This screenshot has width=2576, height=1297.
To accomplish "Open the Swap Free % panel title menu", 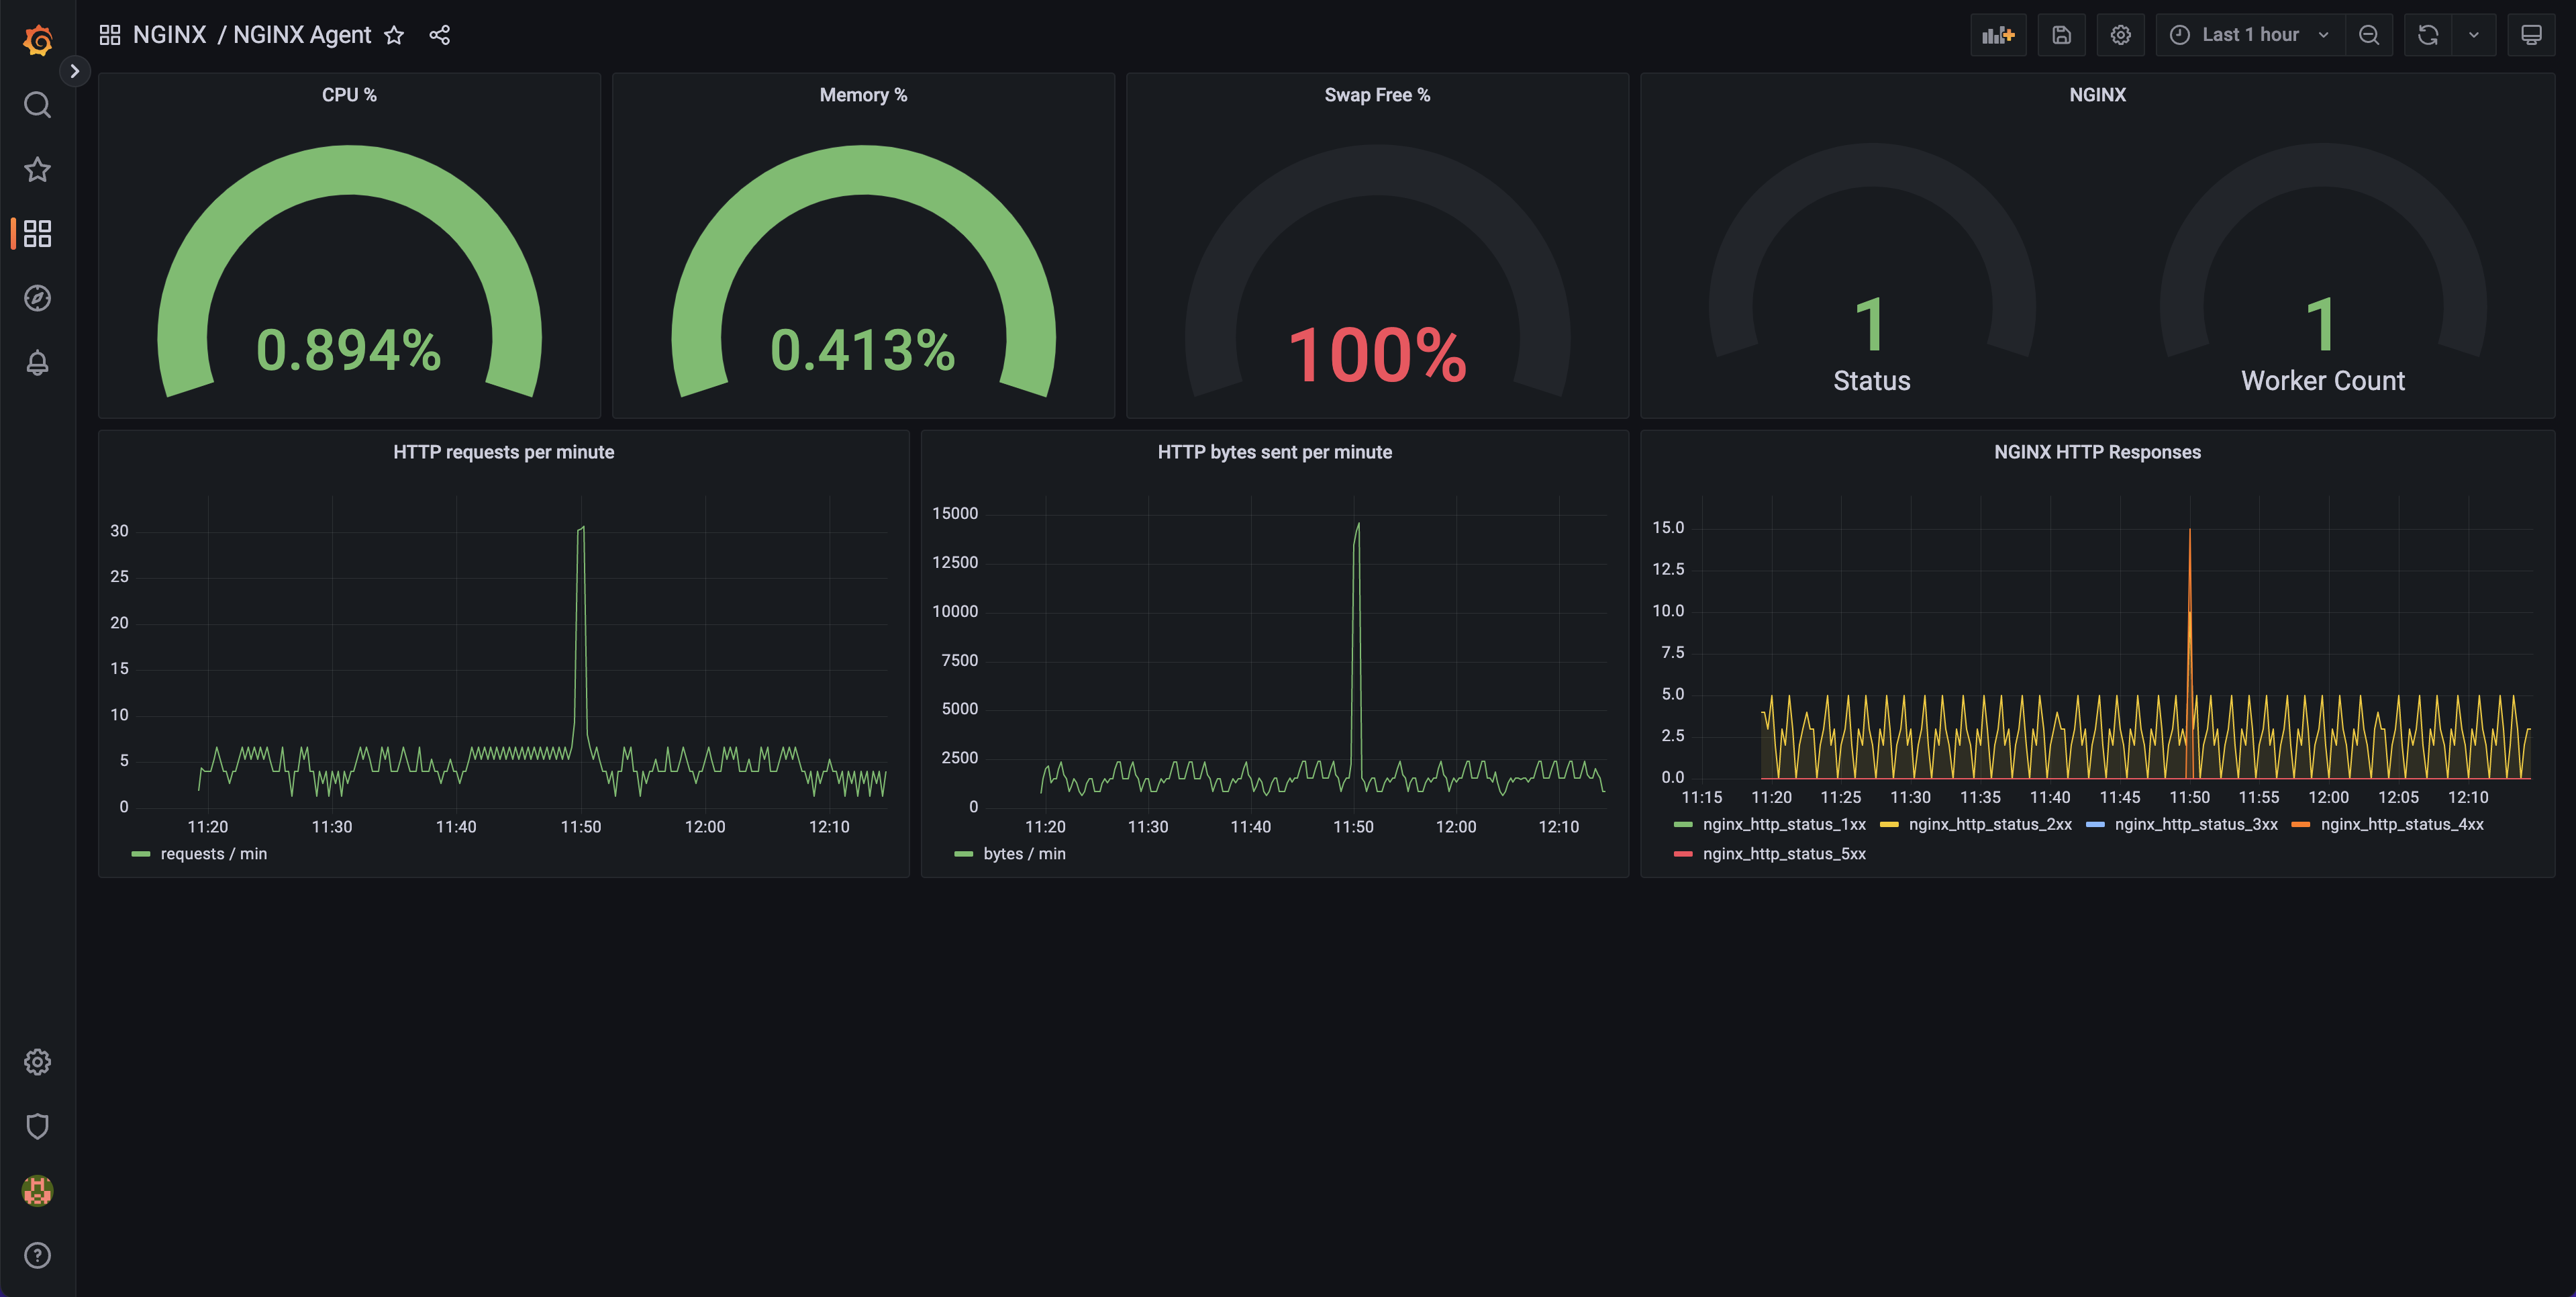I will pyautogui.click(x=1377, y=95).
